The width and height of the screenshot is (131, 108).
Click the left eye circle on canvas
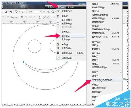(x=35, y=46)
